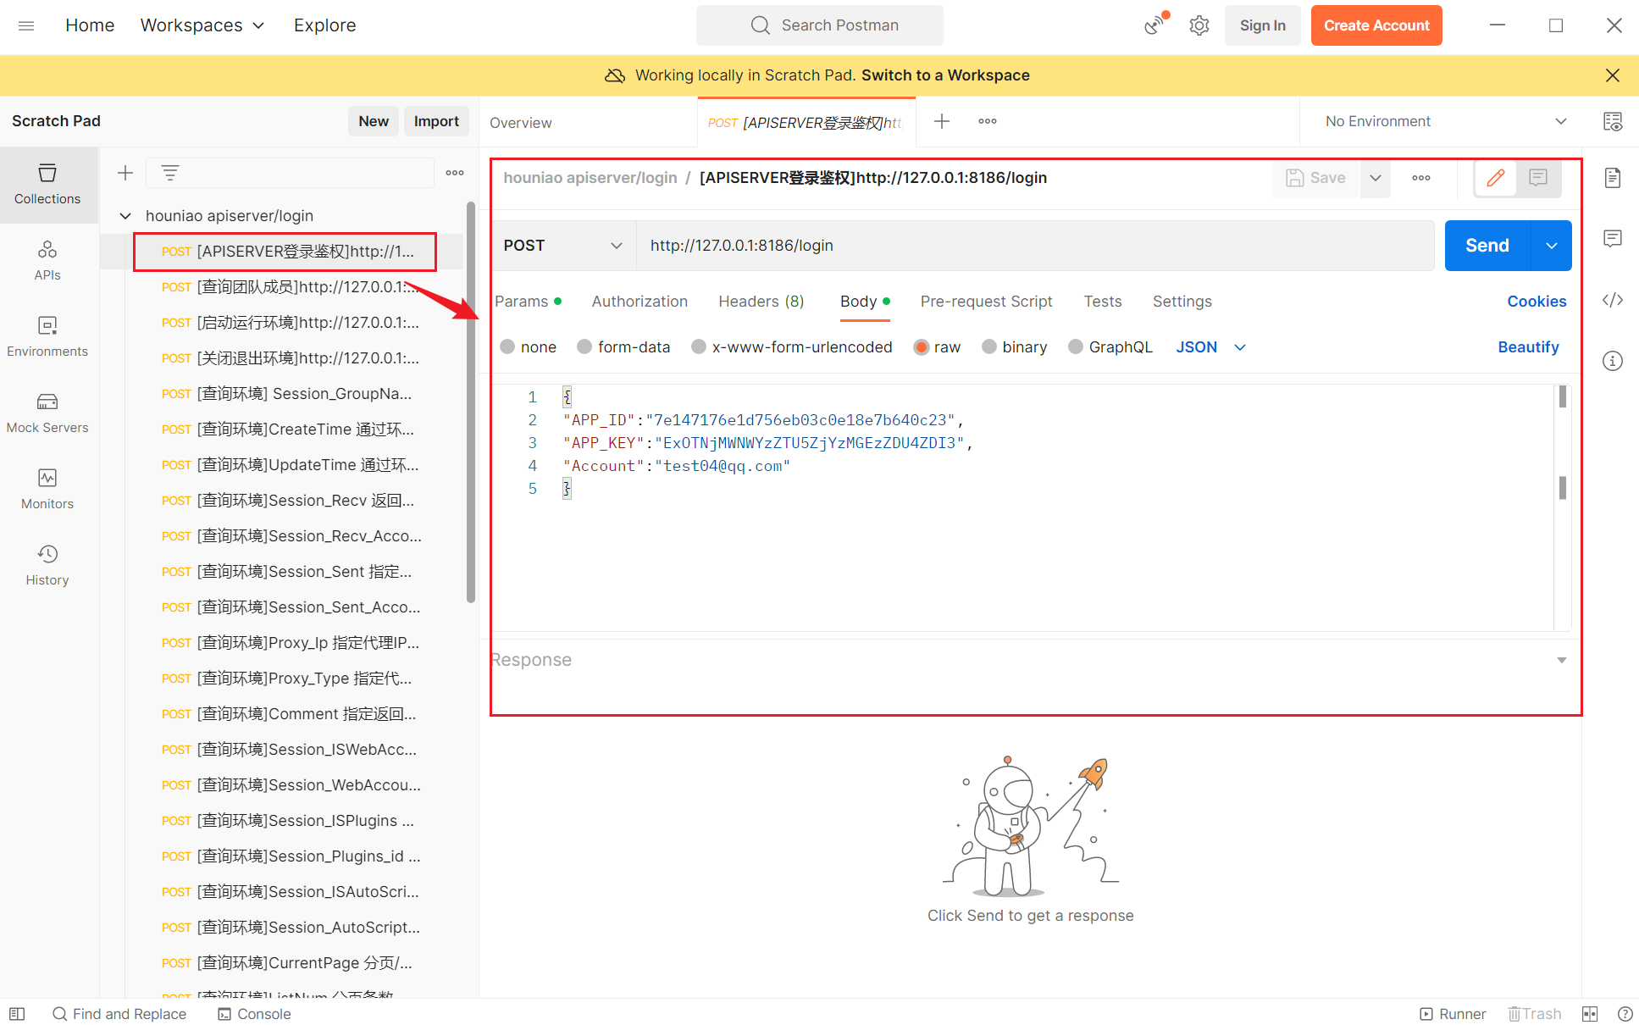
Task: Open code snippet icon in right sidebar
Action: pos(1612,300)
